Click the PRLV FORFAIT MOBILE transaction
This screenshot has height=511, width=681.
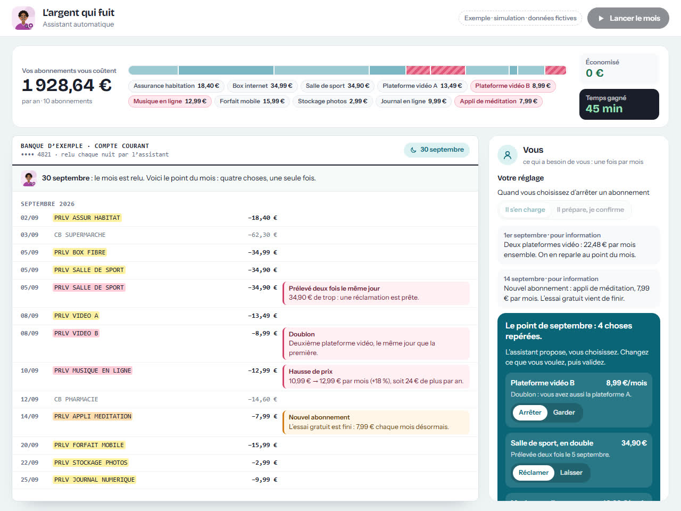tap(245, 446)
